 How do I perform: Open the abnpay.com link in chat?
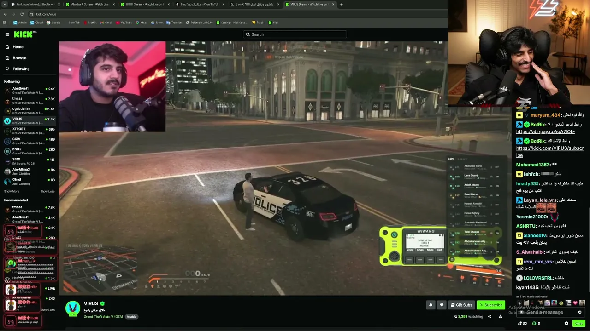(545, 131)
